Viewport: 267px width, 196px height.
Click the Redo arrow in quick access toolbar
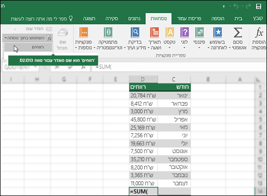pos(248,6)
